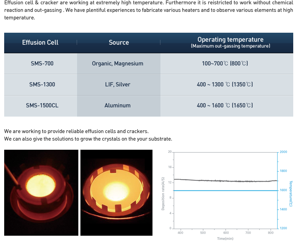The image size is (297, 242).
Task: Click the '100~700℃ (800℃)' temperature cell
Action: click(227, 63)
